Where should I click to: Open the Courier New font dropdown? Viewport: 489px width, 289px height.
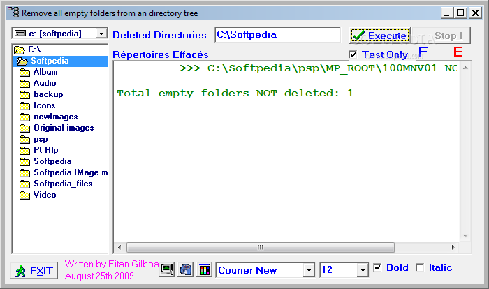309,270
